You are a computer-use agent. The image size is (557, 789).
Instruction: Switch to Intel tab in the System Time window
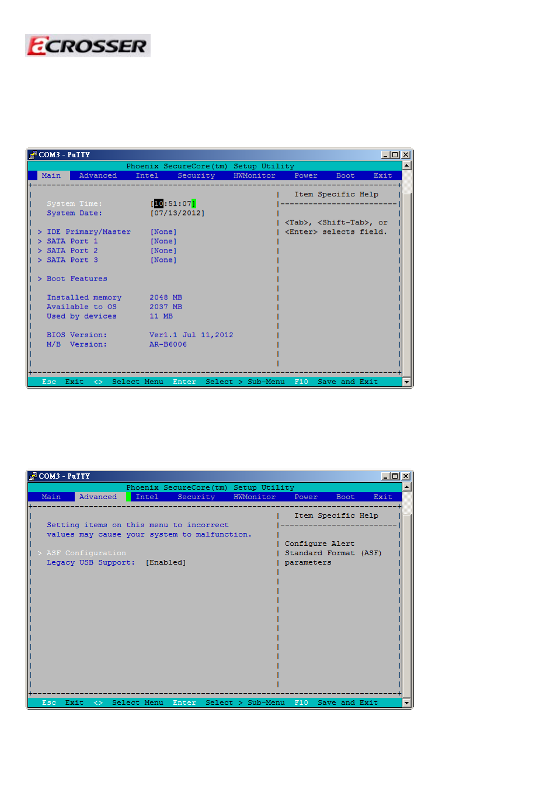pos(147,175)
